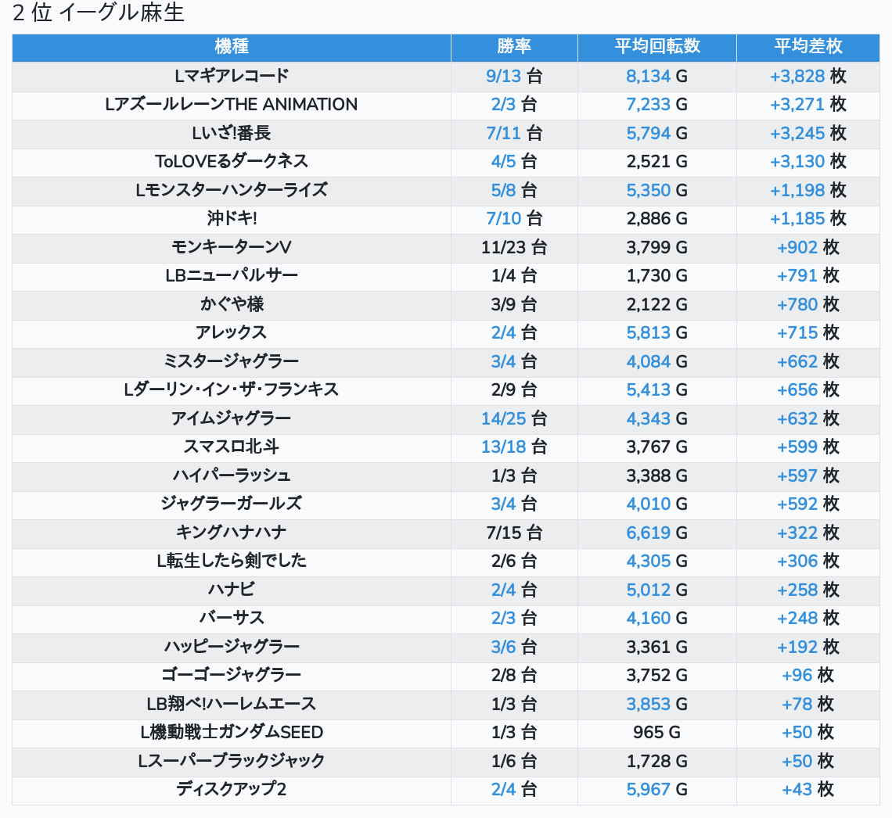Screen dimensions: 892x818
Task: Click the 7/11 台 win rate value
Action: 514,133
